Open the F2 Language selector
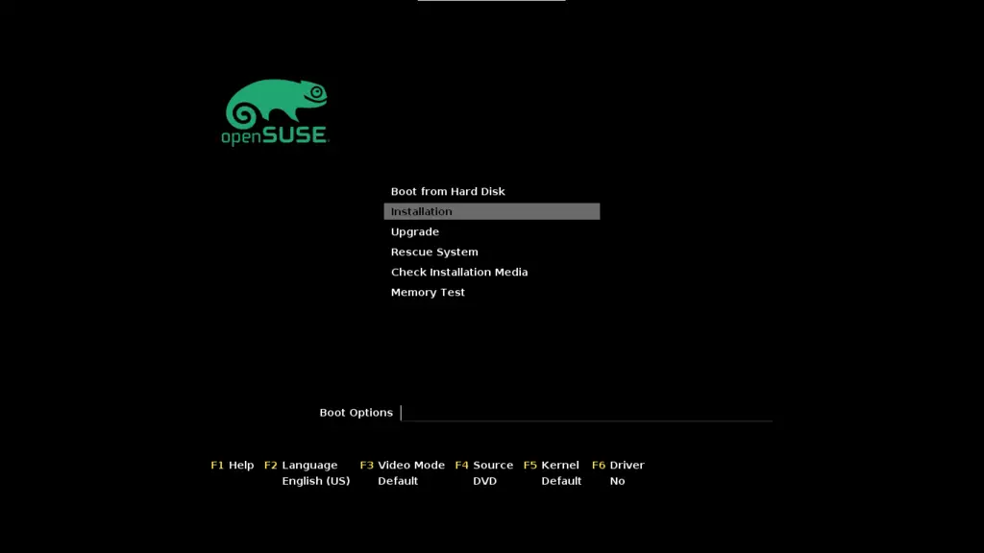 pos(301,465)
